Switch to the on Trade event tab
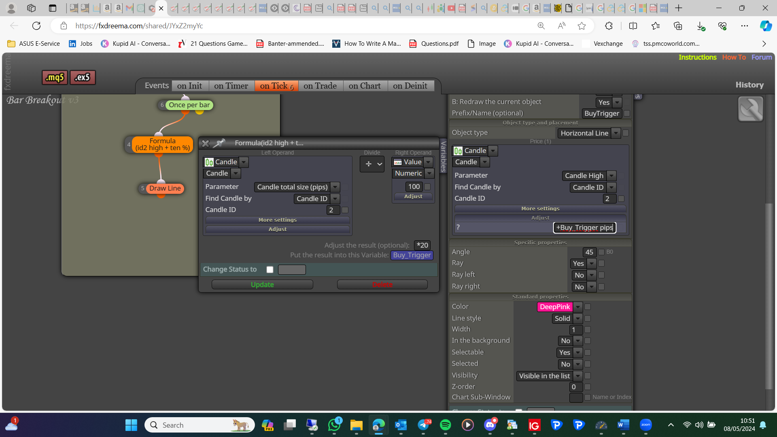The image size is (777, 437). tap(320, 86)
